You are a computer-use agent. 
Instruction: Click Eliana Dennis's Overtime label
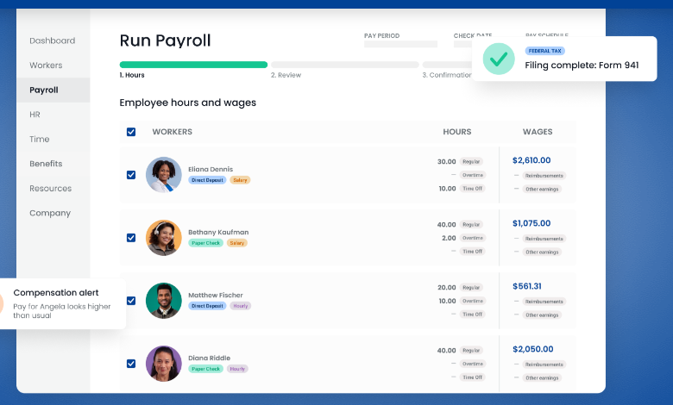pyautogui.click(x=473, y=175)
